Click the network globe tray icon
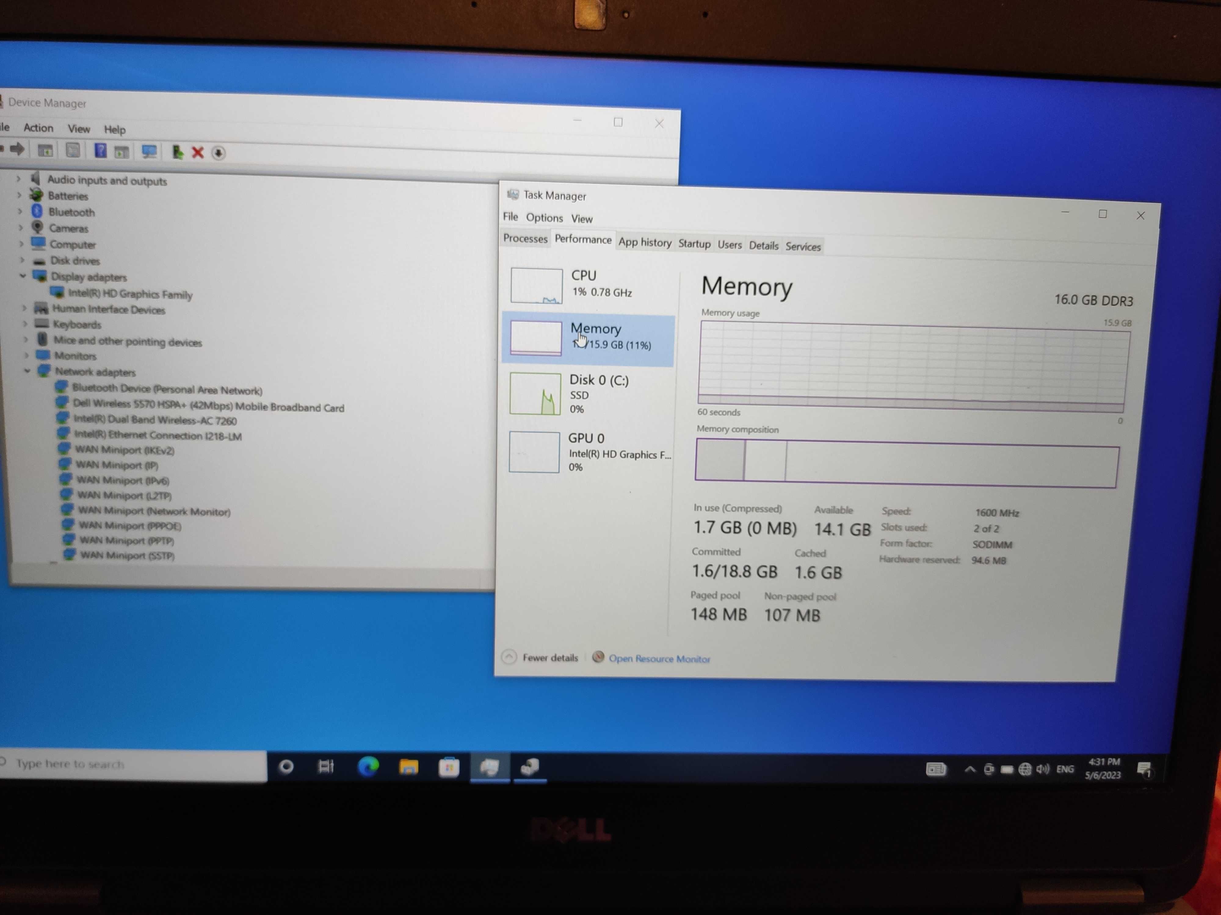Viewport: 1221px width, 915px height. pyautogui.click(x=1024, y=770)
